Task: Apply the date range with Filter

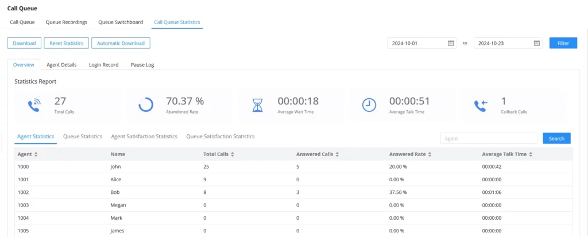Action: (563, 43)
